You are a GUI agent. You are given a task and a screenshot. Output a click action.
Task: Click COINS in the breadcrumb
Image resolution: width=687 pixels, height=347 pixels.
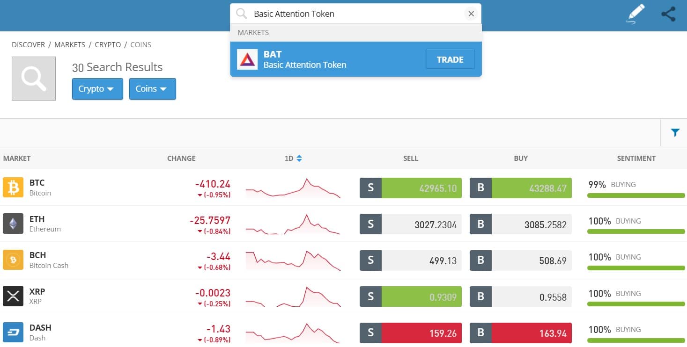[140, 45]
